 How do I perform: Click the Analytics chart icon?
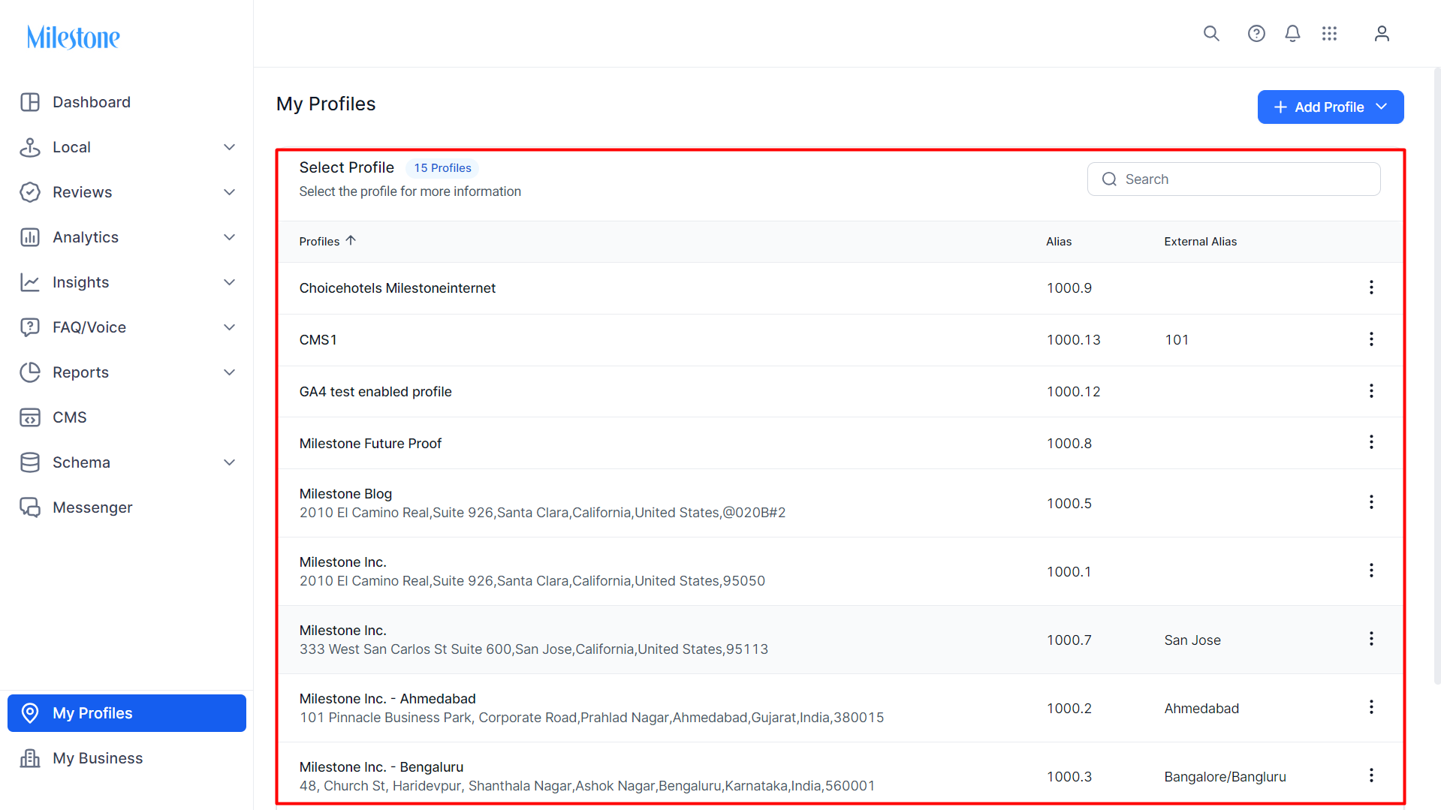[30, 237]
